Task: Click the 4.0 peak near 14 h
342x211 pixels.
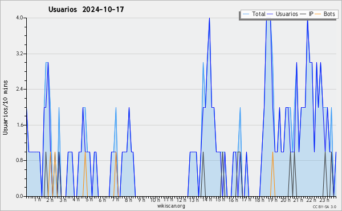Action: (209, 18)
